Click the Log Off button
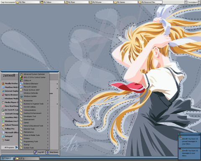Viewport: 201px width, 161px height. pos(39,152)
